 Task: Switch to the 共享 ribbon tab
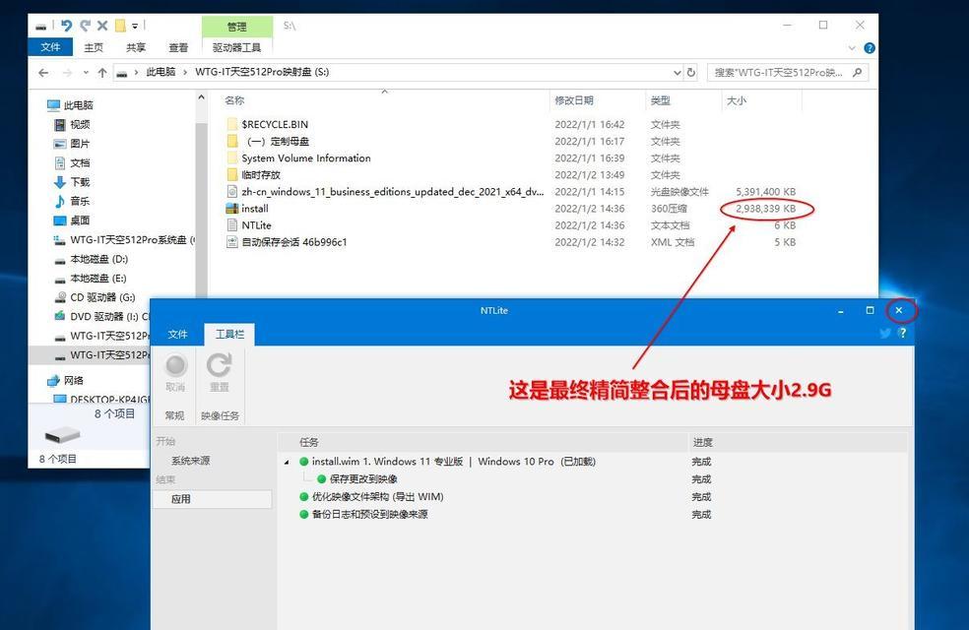click(135, 47)
